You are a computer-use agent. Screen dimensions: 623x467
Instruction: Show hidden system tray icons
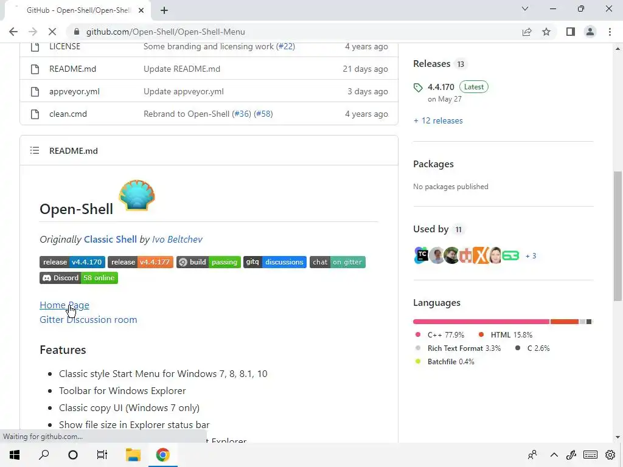point(554,455)
